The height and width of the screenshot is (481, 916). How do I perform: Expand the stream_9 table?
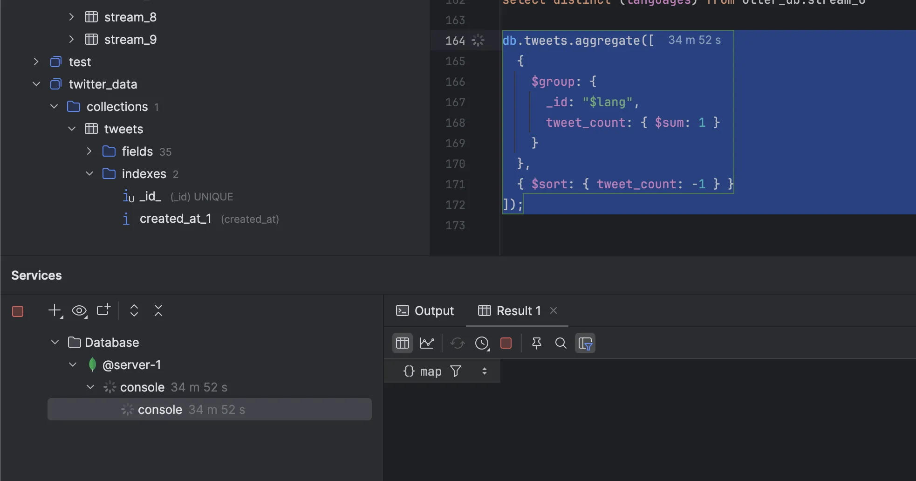click(72, 40)
